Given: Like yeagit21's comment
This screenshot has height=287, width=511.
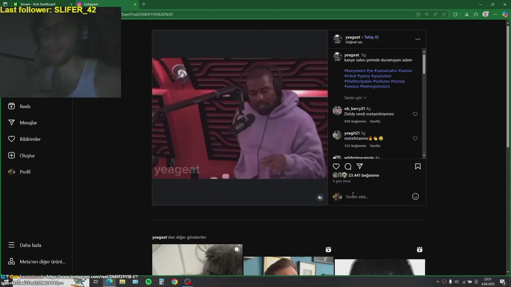Looking at the screenshot, I should 415,138.
